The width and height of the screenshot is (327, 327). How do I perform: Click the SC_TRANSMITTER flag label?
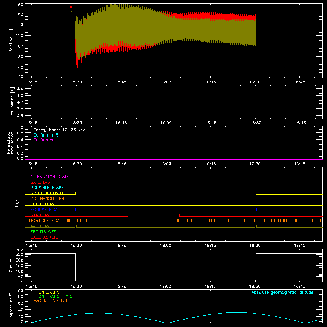point(47,199)
